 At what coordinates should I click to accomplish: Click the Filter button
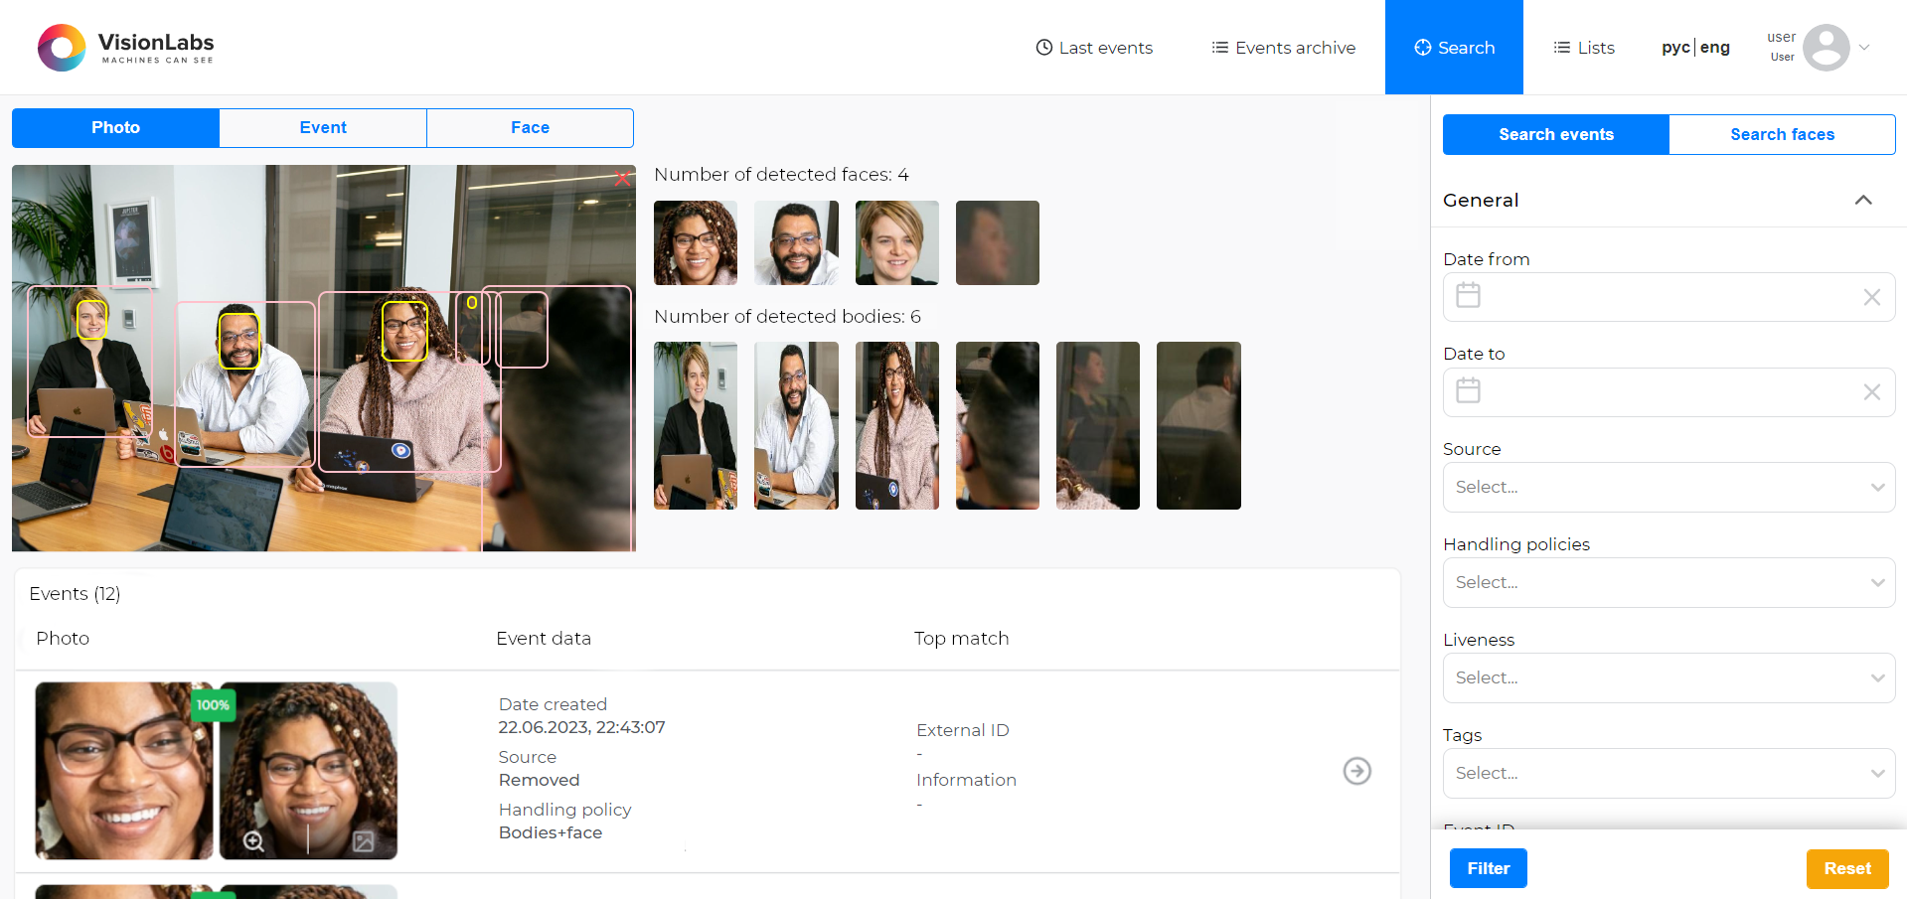1488,867
